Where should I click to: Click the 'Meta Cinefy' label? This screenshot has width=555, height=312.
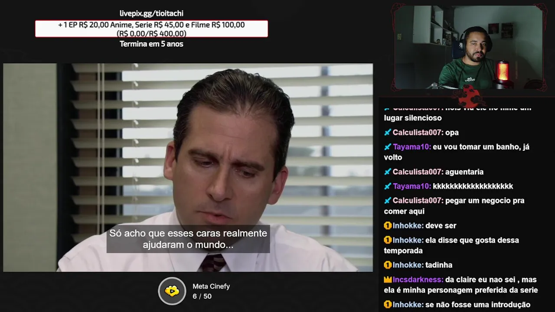click(x=211, y=286)
